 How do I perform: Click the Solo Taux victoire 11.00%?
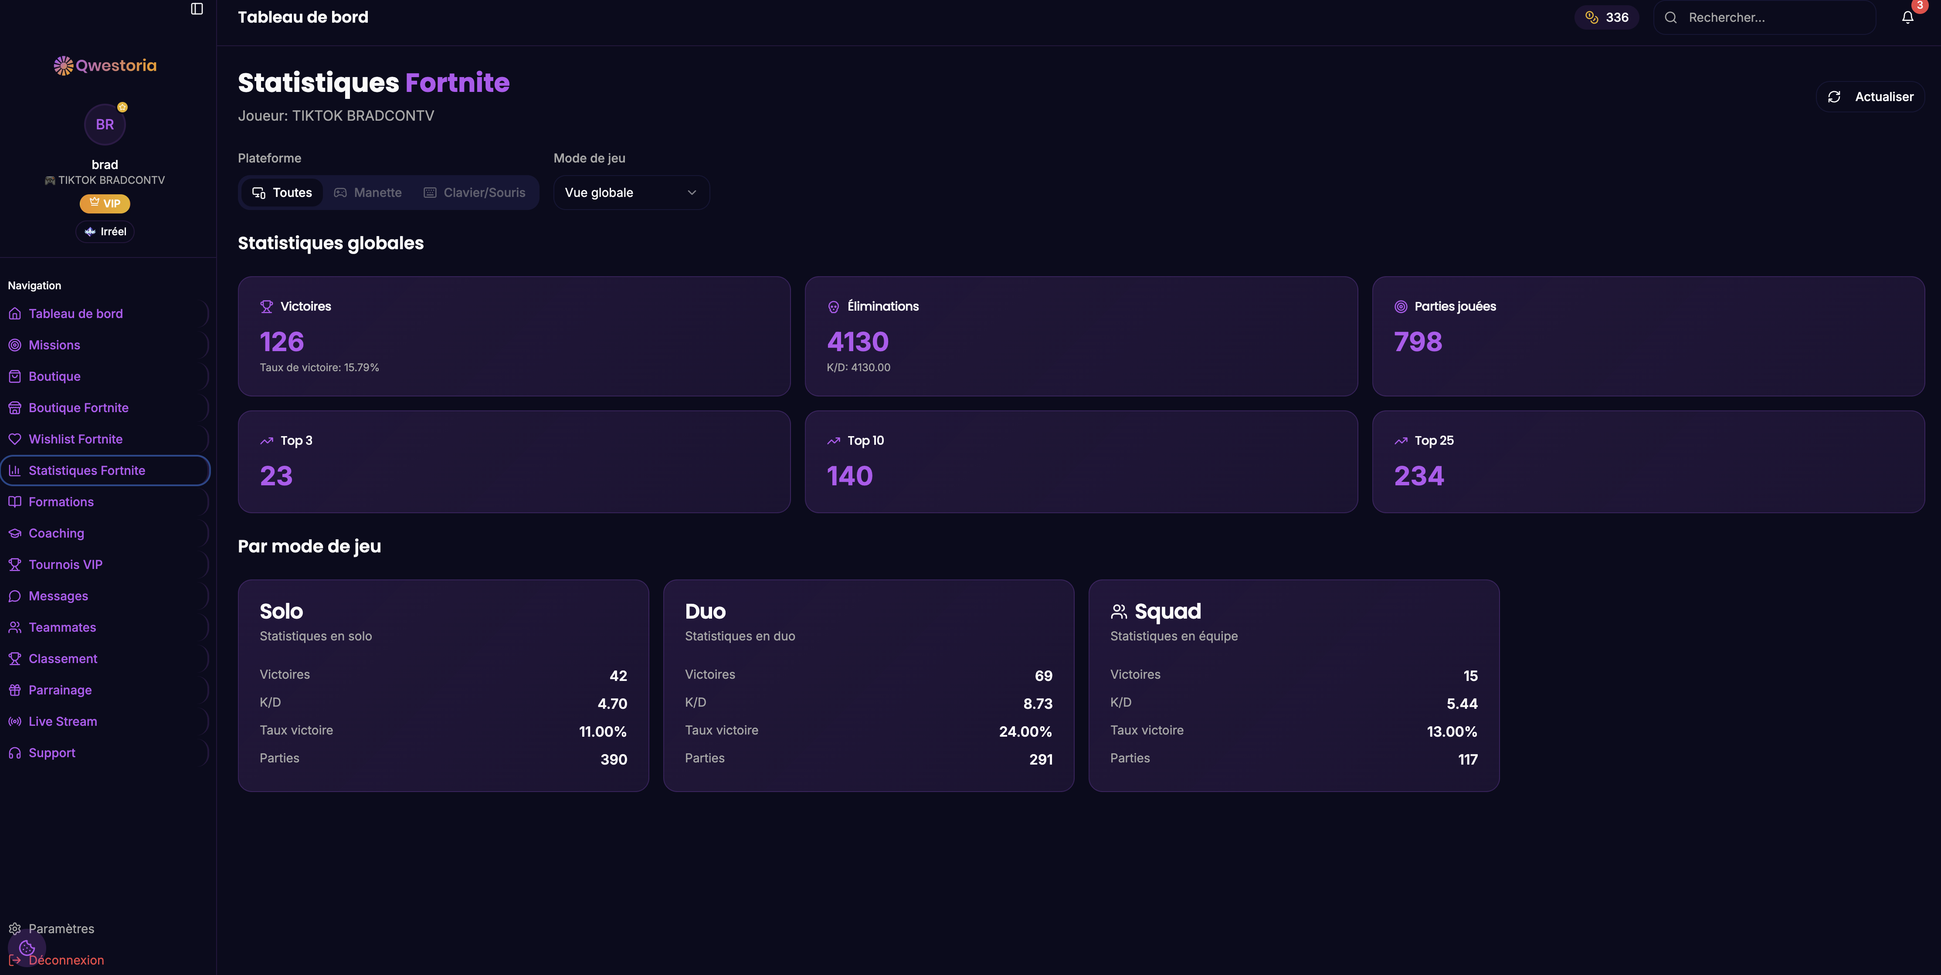click(603, 731)
